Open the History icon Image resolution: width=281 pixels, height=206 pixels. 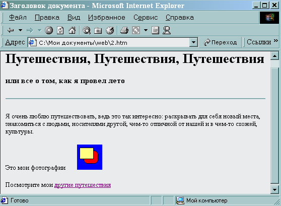pyautogui.click(x=110, y=30)
